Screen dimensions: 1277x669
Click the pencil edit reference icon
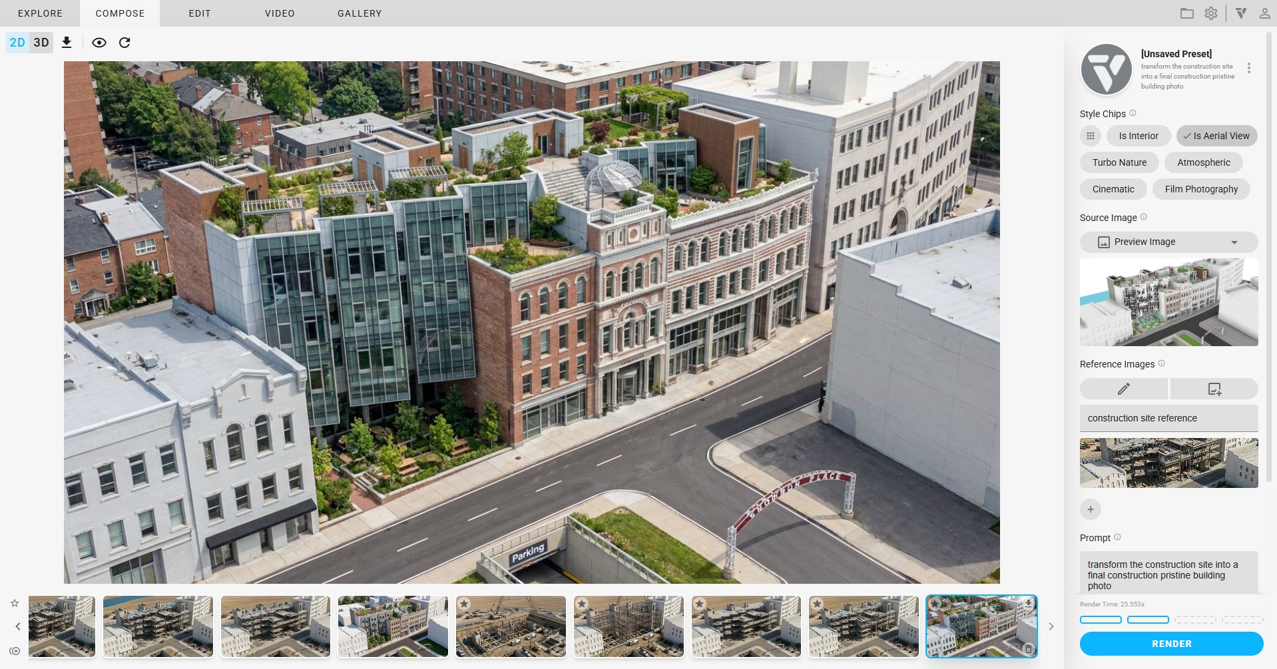(1123, 389)
